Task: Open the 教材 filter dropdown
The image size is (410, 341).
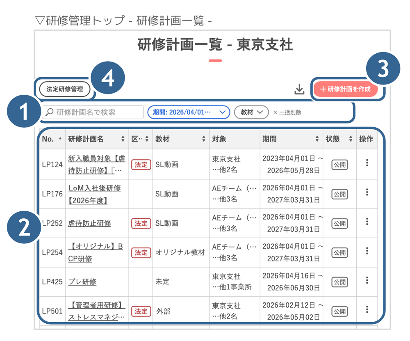Action: [x=251, y=112]
